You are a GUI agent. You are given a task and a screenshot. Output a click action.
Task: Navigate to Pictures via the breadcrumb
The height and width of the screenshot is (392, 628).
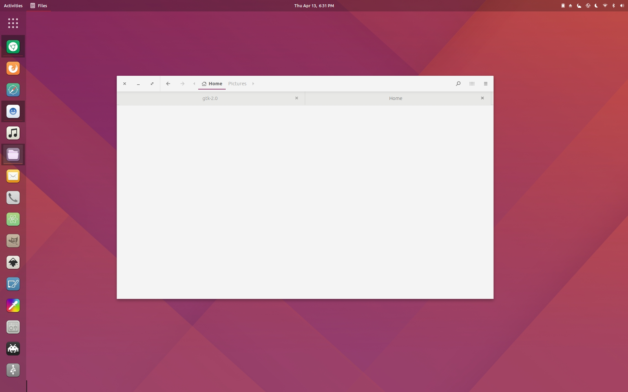237,83
